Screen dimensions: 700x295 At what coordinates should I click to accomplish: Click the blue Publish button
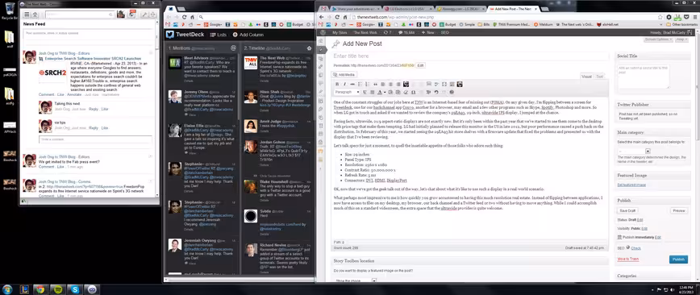click(678, 260)
